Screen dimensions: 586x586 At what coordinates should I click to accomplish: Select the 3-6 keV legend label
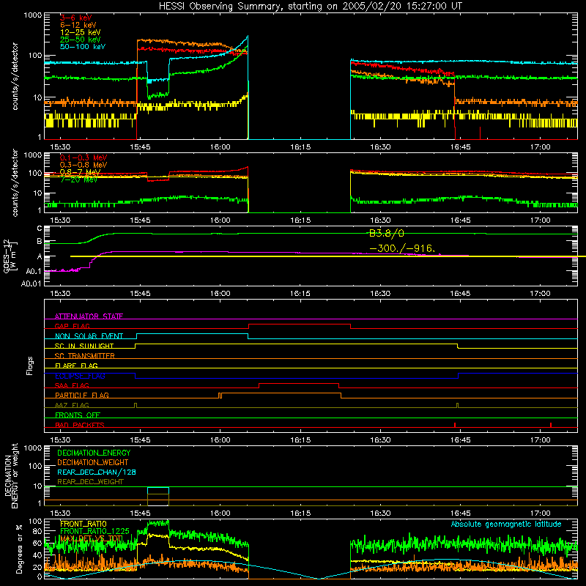(x=76, y=18)
